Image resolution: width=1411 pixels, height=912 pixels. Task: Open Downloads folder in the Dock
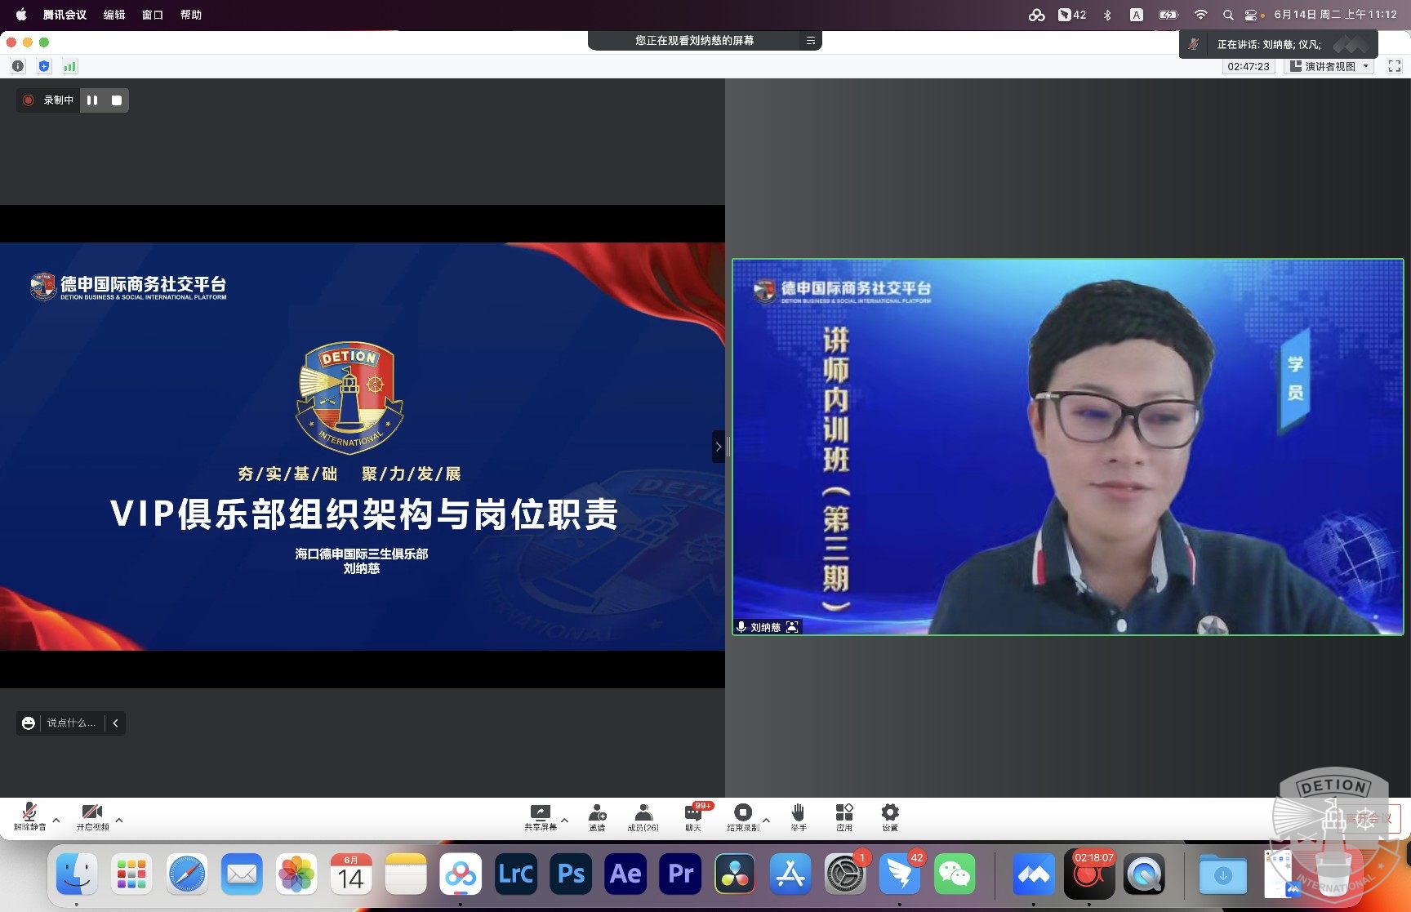click(x=1222, y=874)
